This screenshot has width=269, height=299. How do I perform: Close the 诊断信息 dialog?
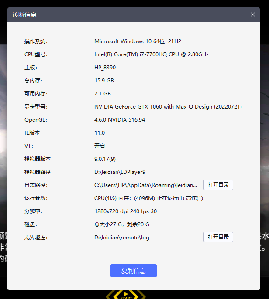pyautogui.click(x=252, y=14)
